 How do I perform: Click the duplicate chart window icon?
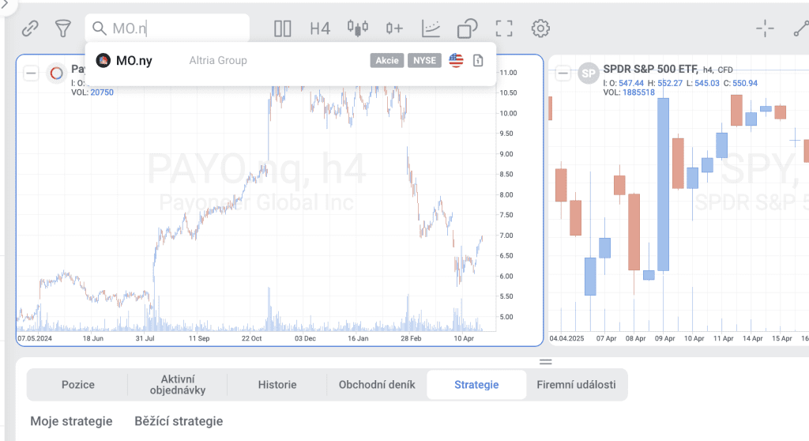[468, 28]
